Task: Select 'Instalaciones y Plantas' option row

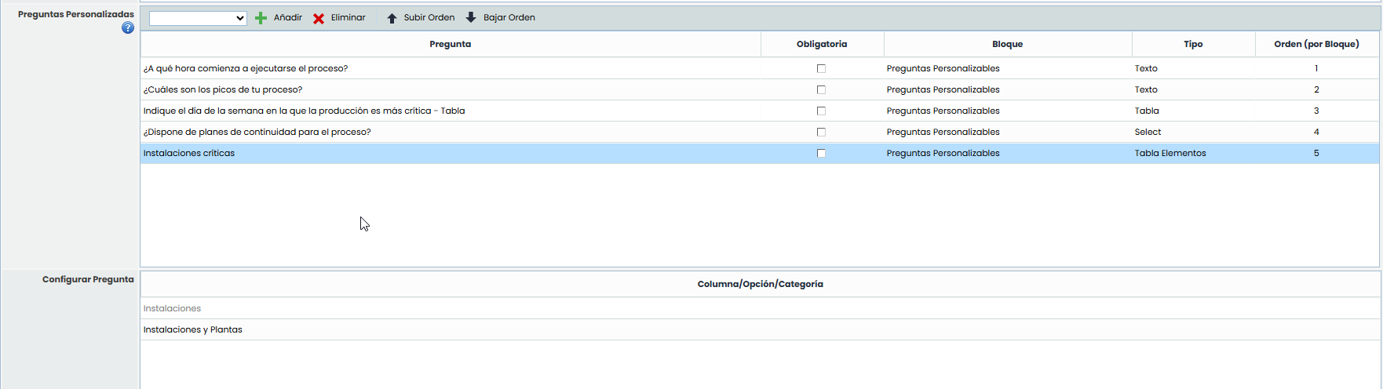Action: [x=193, y=330]
